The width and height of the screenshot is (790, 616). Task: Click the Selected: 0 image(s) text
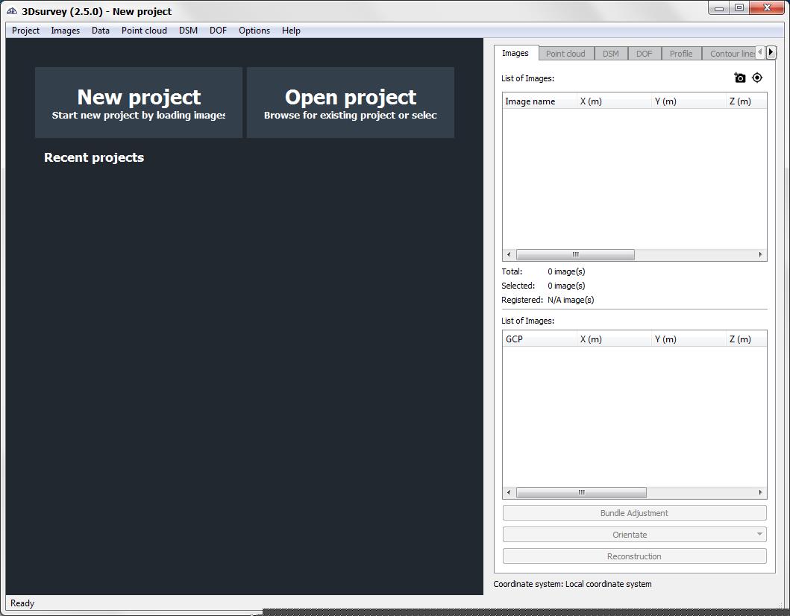point(543,286)
